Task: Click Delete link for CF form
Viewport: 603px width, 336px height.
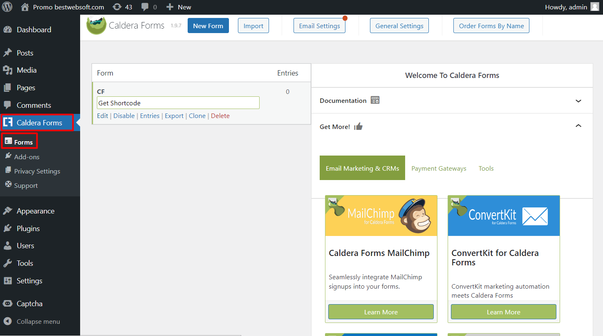Action: tap(220, 116)
